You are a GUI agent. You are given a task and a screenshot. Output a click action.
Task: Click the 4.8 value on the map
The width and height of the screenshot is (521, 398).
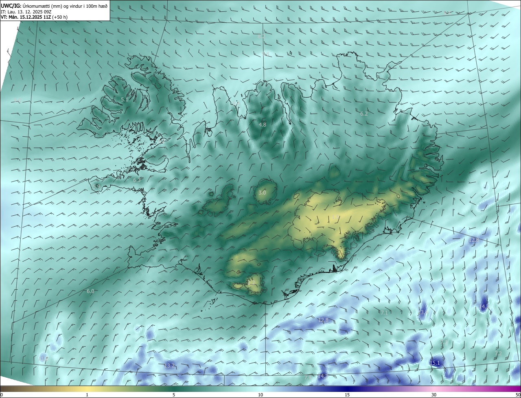click(263, 125)
